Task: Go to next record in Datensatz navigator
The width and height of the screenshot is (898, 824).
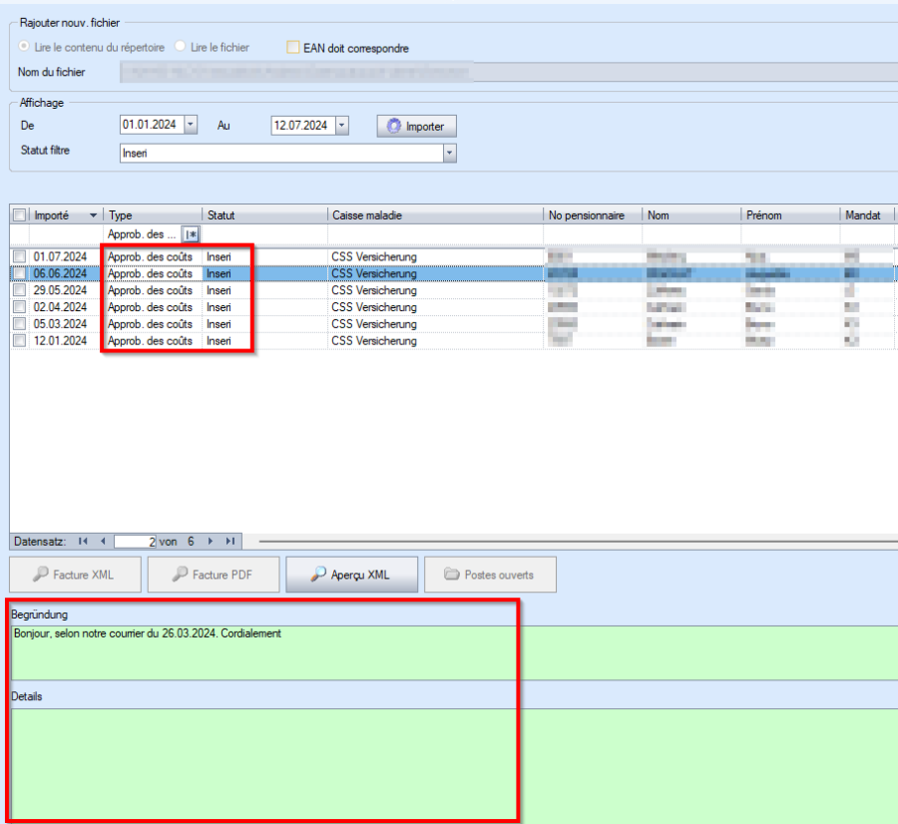Action: 211,541
